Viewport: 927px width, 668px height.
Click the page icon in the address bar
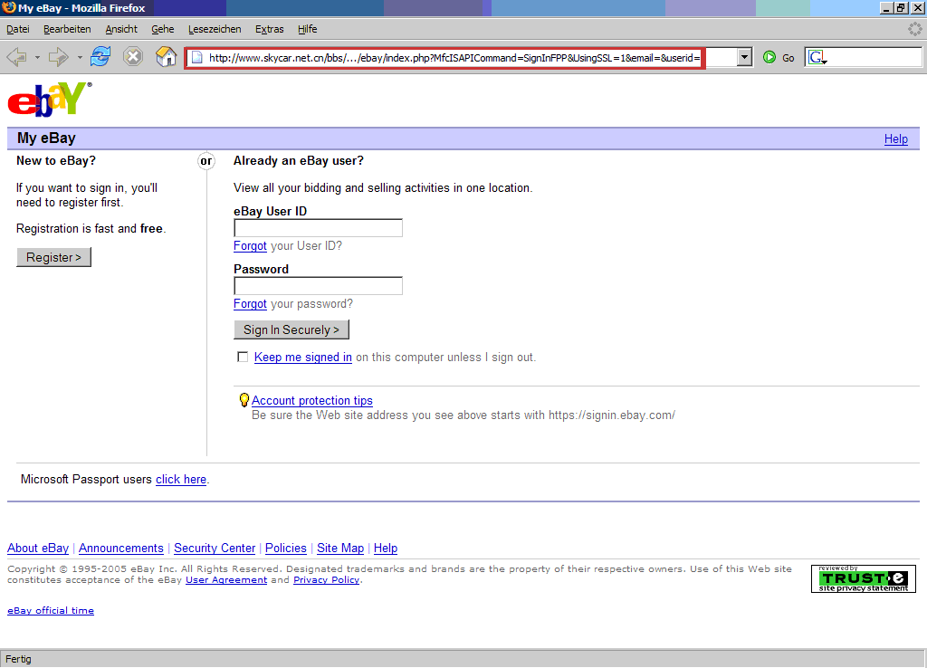point(197,58)
